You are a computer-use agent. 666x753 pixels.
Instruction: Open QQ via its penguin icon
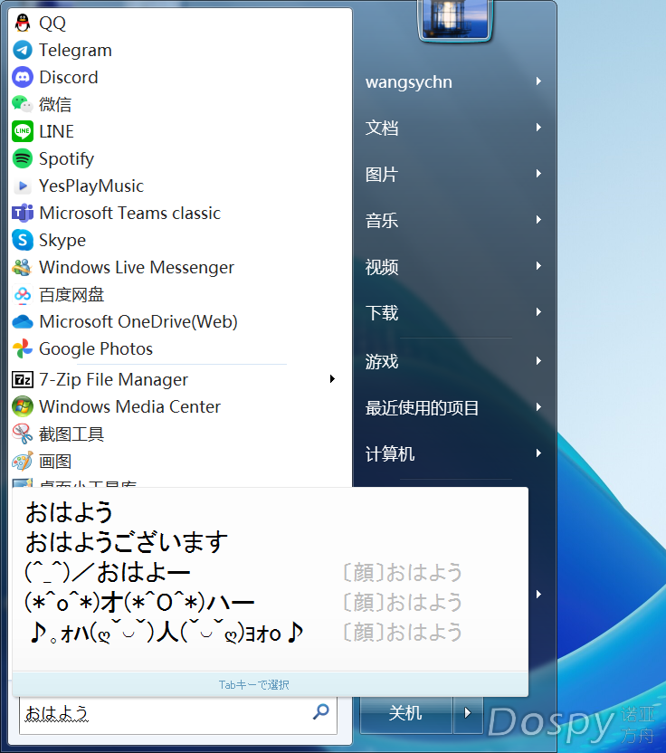(23, 23)
